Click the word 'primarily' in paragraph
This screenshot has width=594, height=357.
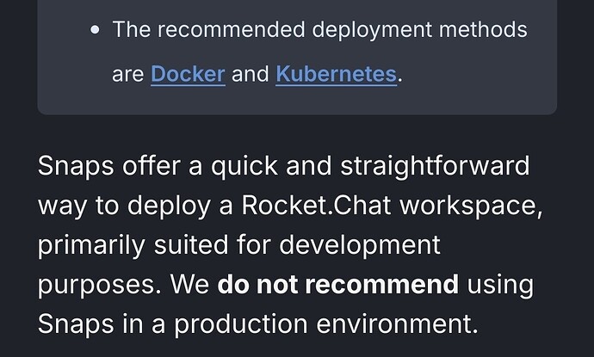click(x=91, y=245)
